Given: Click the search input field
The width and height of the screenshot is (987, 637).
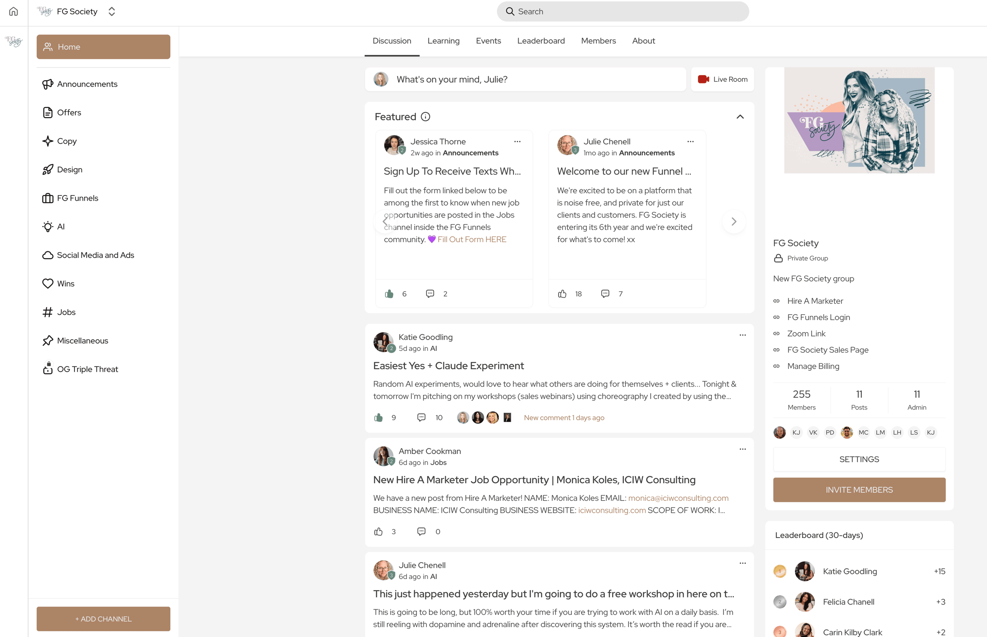Looking at the screenshot, I should point(623,12).
